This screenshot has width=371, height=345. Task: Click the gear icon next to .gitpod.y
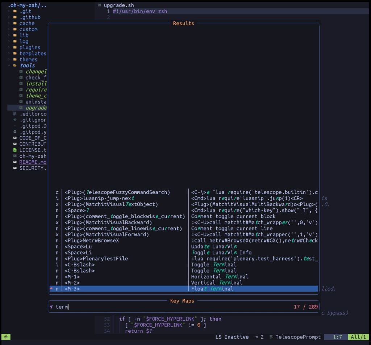(x=14, y=132)
